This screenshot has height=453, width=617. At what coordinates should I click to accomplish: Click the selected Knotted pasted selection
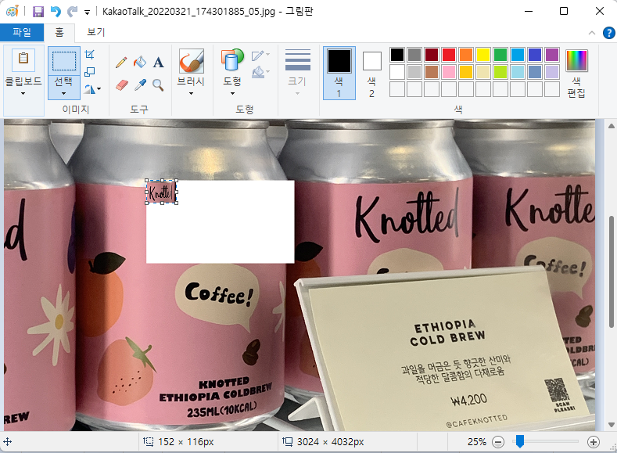coord(161,192)
